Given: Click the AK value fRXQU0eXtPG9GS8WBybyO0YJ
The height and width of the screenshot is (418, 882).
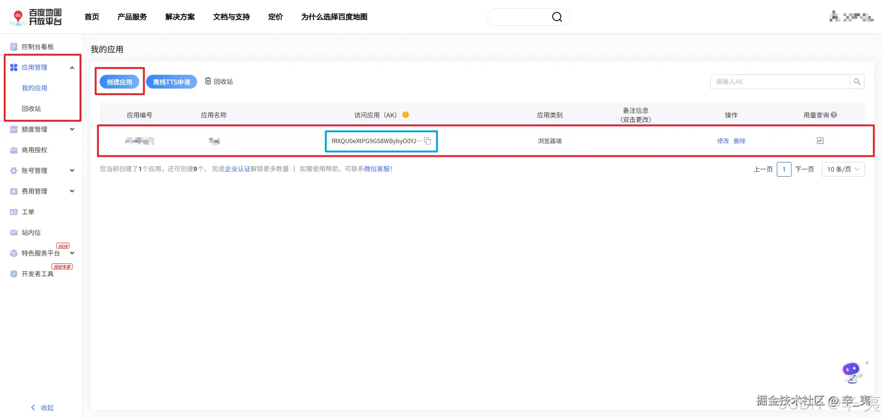Looking at the screenshot, I should [x=377, y=141].
